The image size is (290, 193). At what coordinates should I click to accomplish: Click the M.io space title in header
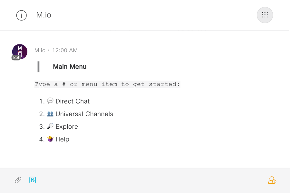[44, 15]
